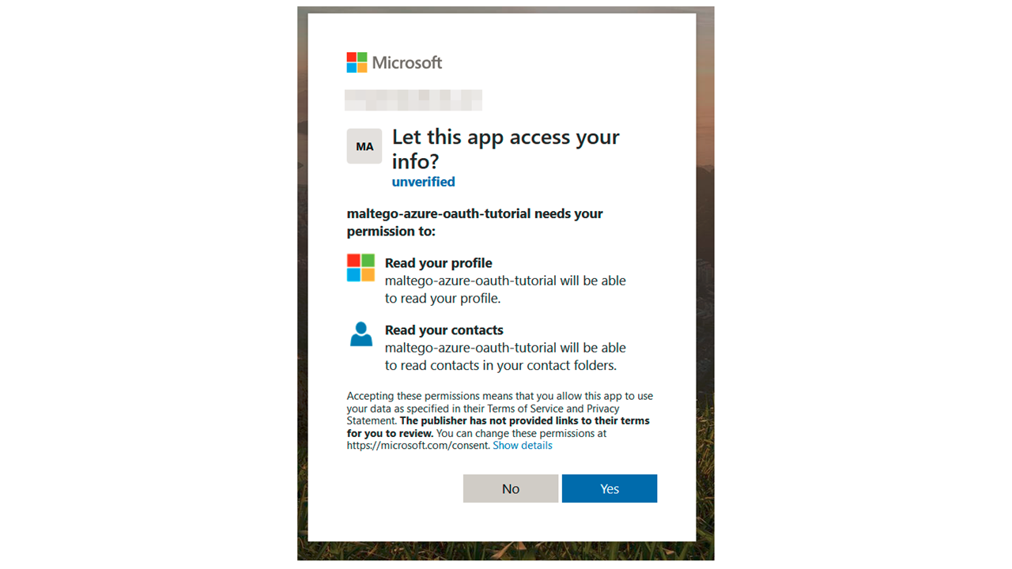Select the Read your profile permission title

pos(439,263)
